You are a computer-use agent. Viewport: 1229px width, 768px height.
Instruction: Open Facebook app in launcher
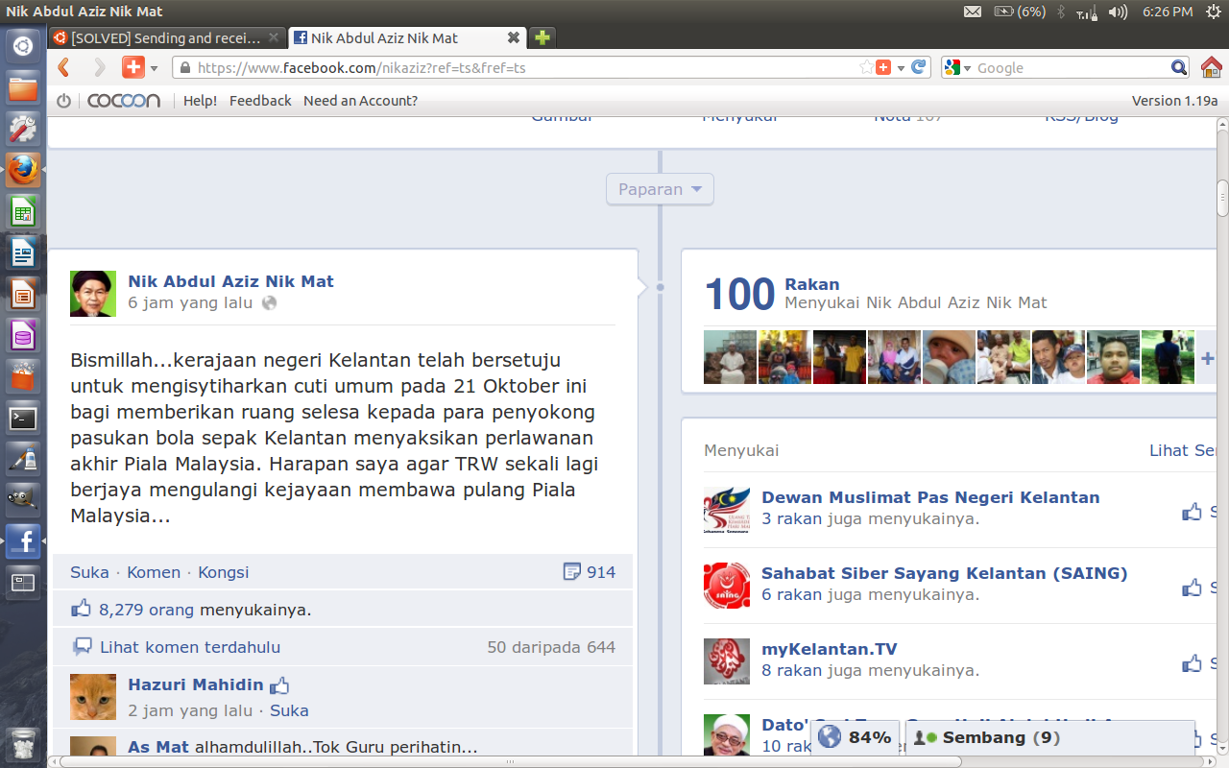point(23,541)
